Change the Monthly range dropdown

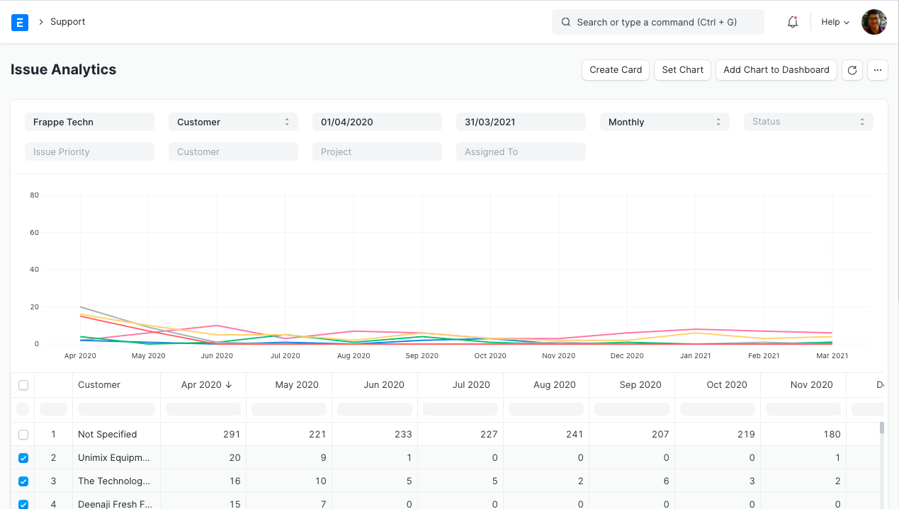664,122
